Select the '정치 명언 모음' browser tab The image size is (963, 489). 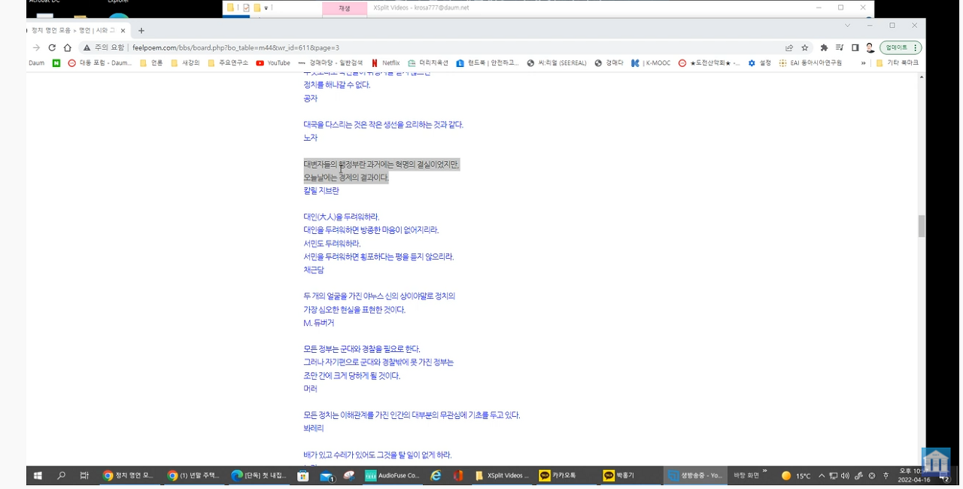pos(72,30)
